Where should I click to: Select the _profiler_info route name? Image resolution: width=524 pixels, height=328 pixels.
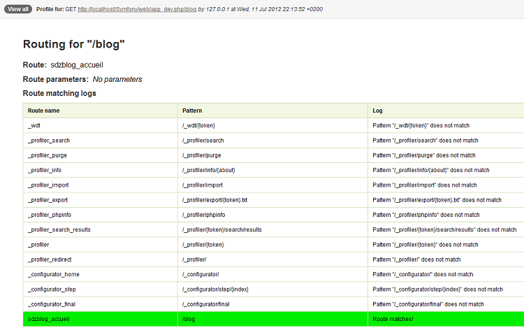(46, 170)
